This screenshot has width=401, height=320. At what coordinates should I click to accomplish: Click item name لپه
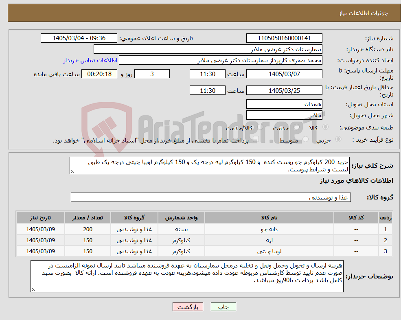click(269, 240)
